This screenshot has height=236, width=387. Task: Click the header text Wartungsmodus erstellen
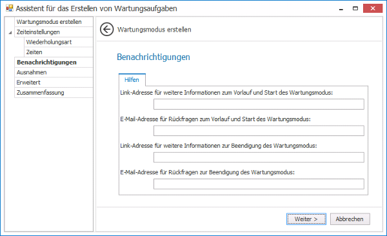point(154,30)
